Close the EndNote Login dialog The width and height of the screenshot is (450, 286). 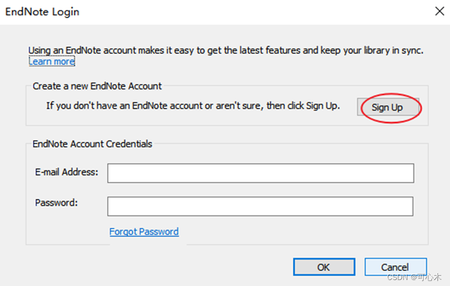point(440,11)
